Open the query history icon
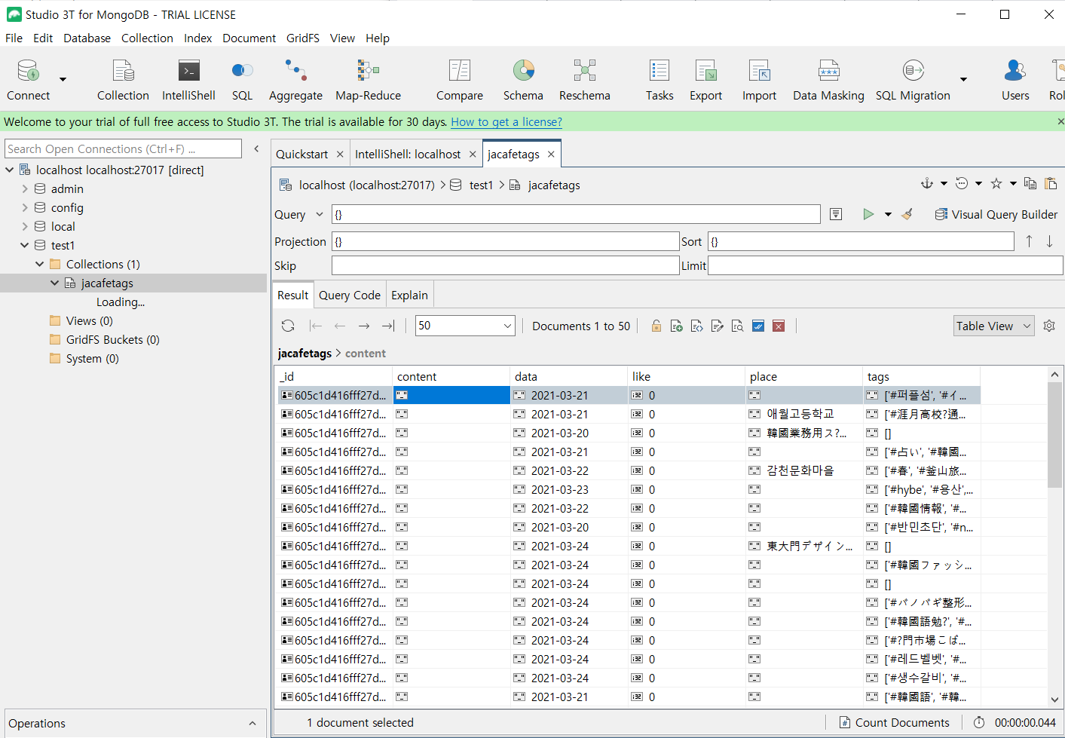 click(x=962, y=183)
